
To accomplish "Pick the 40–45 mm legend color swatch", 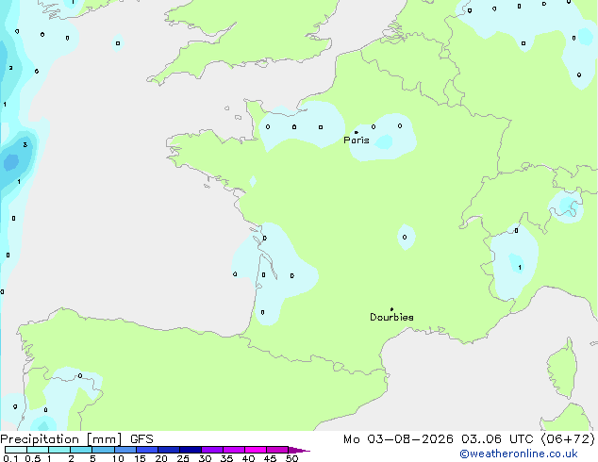I will coord(256,450).
